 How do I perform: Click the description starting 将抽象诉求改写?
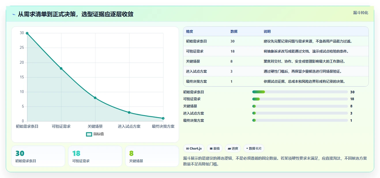click(306, 51)
